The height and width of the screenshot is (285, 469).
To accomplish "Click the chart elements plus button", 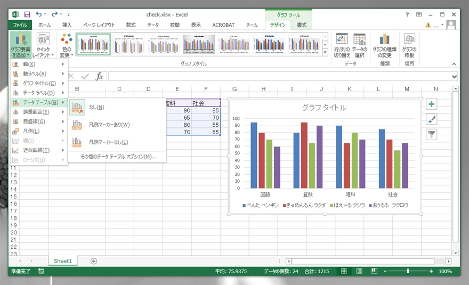I will click(431, 104).
